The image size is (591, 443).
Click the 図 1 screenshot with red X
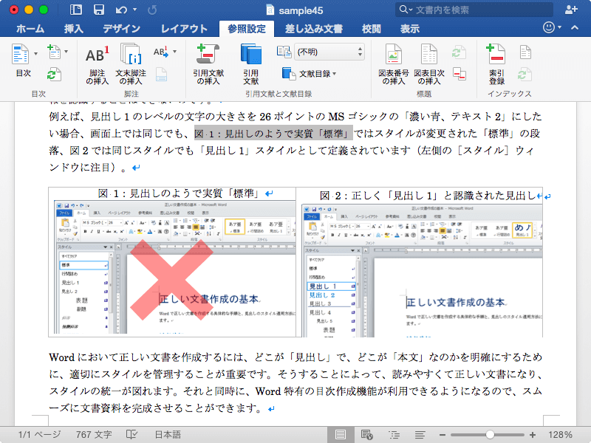[174, 267]
